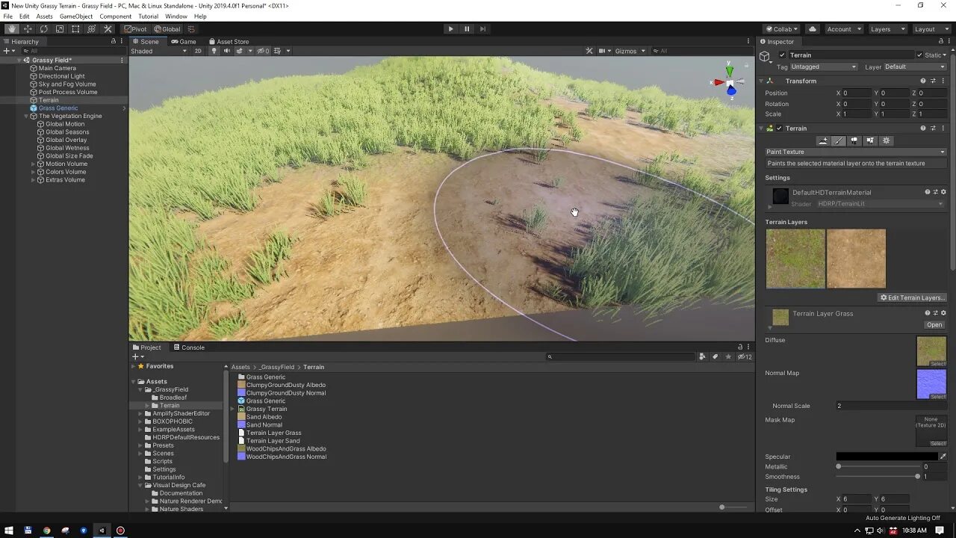Open the Paint Texture dropdown
The image size is (956, 538).
(x=855, y=152)
